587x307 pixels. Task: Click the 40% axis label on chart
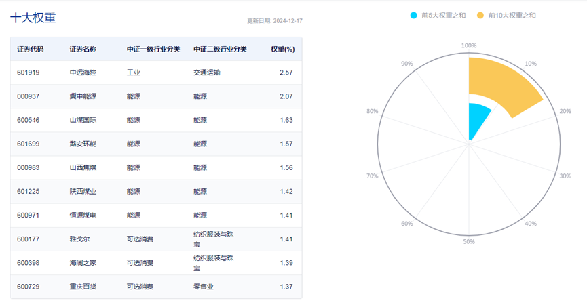(x=531, y=224)
